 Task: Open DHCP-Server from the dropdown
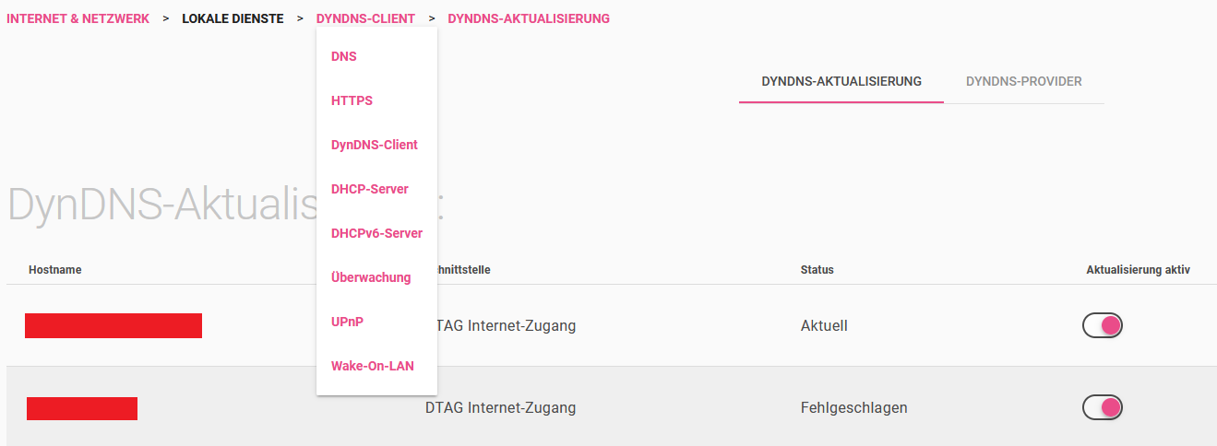(x=370, y=189)
